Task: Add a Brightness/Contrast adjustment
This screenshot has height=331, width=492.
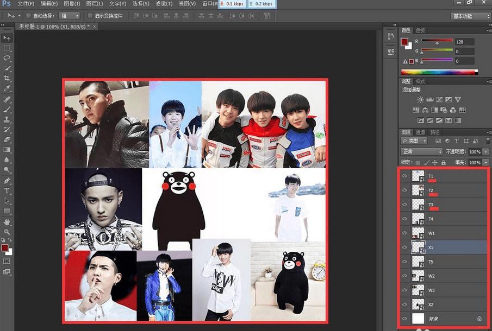Action: coord(420,100)
